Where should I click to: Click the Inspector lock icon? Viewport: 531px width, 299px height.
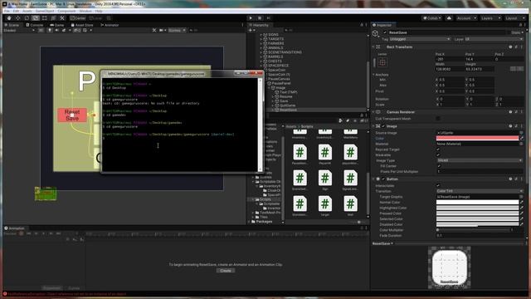520,25
